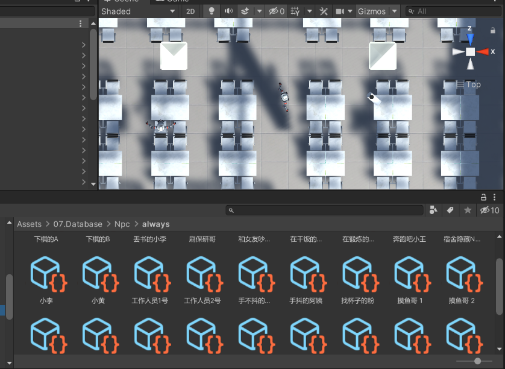
Task: Click the 下棋的A asset label
Action: tap(46, 239)
